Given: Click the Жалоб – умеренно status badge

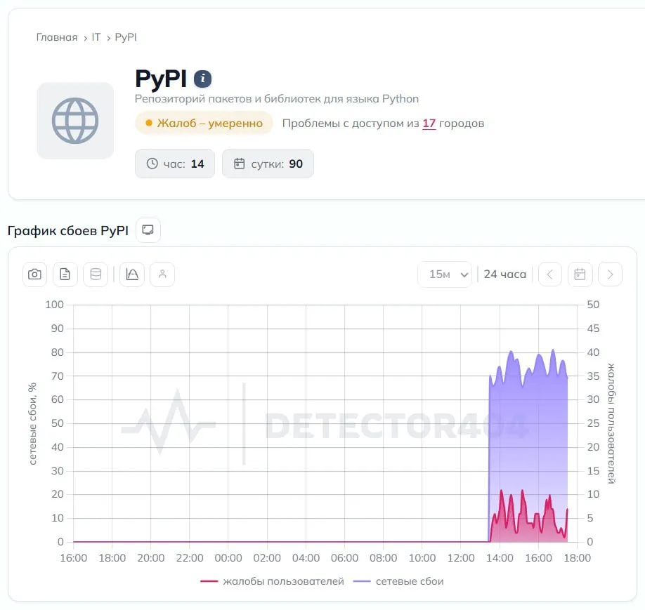Looking at the screenshot, I should (204, 123).
